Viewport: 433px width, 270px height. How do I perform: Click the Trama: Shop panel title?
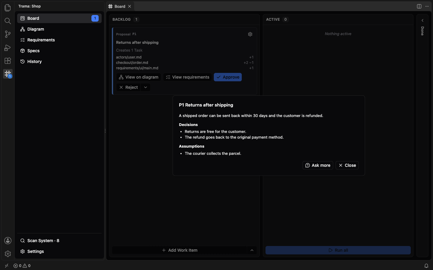29,6
